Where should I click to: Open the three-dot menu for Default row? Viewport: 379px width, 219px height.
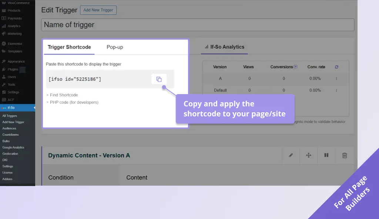coord(336,90)
